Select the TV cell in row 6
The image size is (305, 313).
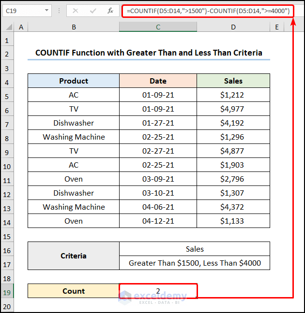tap(74, 109)
